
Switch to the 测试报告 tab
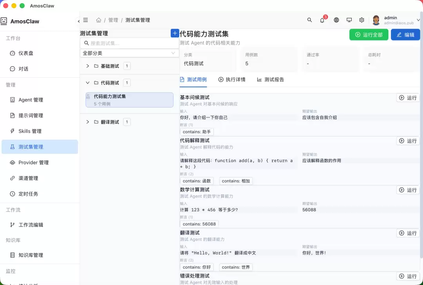point(270,79)
